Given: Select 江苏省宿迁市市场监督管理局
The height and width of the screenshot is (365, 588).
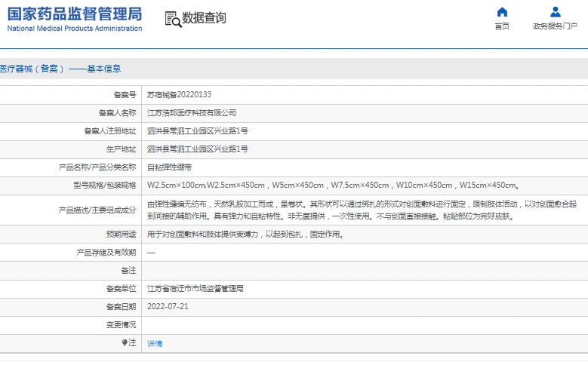Looking at the screenshot, I should (195, 289).
